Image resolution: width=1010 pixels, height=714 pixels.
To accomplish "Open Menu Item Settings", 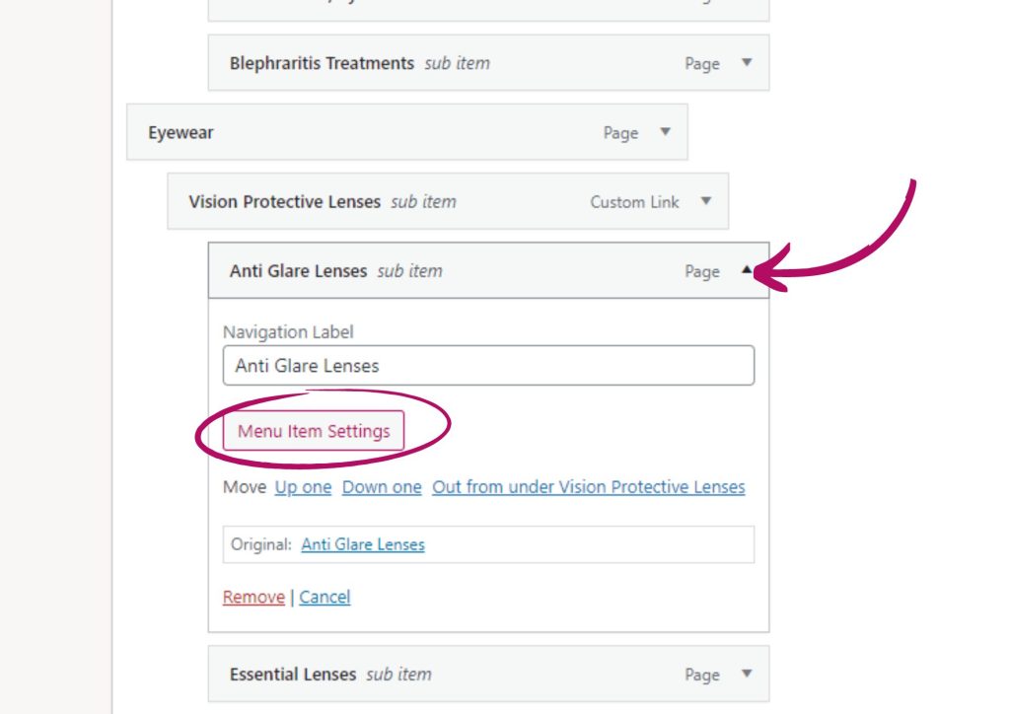I will point(314,431).
